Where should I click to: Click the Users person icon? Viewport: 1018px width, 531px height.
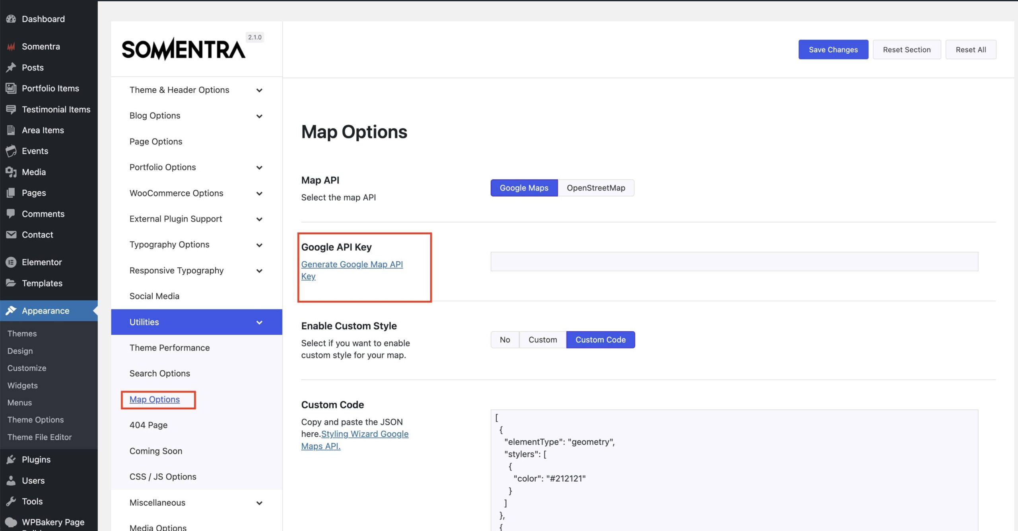pos(11,480)
